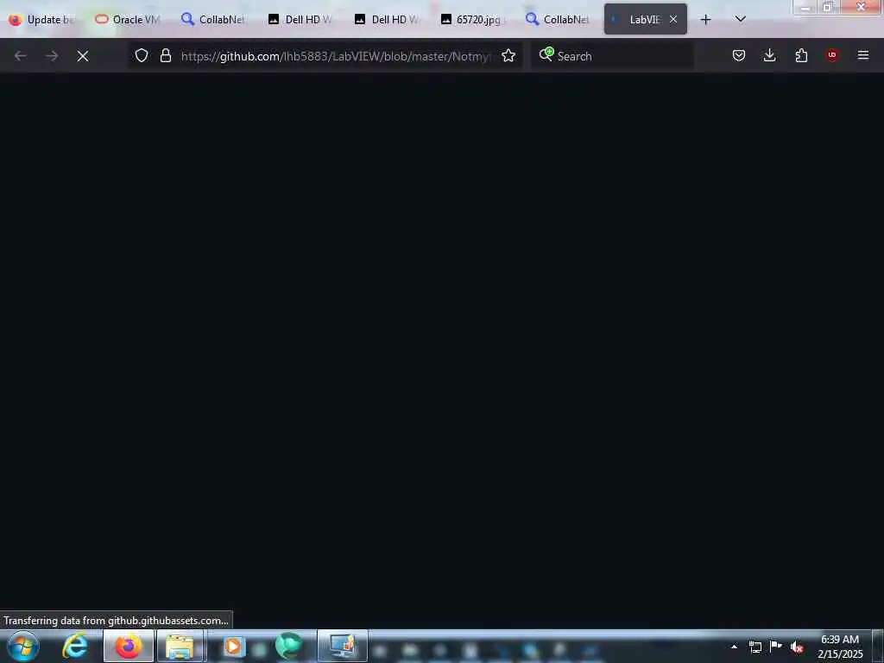Viewport: 884px width, 663px height.
Task: Switch to second Dell HD tab
Action: (x=387, y=20)
